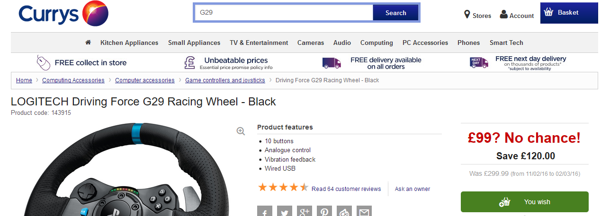Go to Game controllers and joysticks breadcrumb

click(225, 80)
